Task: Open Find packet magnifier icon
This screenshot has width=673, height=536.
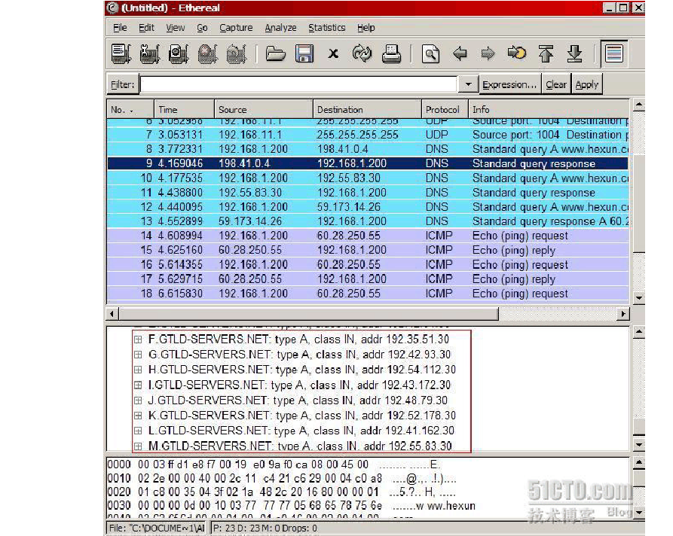Action: 430,54
